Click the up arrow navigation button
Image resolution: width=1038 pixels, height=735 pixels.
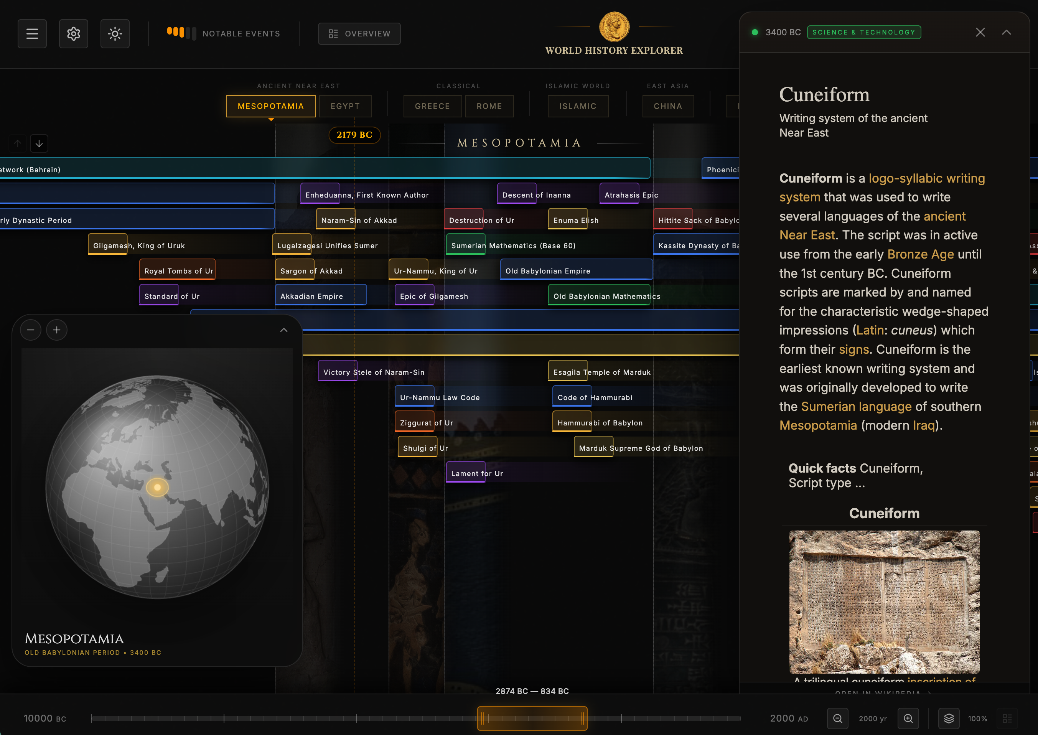click(x=17, y=143)
